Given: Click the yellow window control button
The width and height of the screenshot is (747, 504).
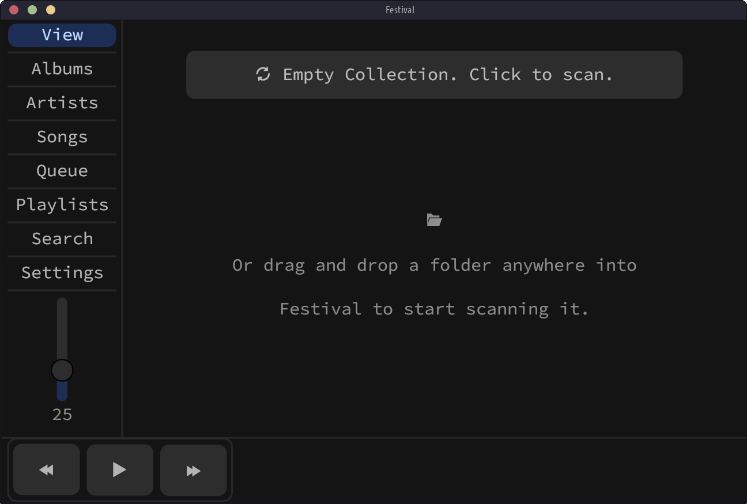Looking at the screenshot, I should pos(51,10).
